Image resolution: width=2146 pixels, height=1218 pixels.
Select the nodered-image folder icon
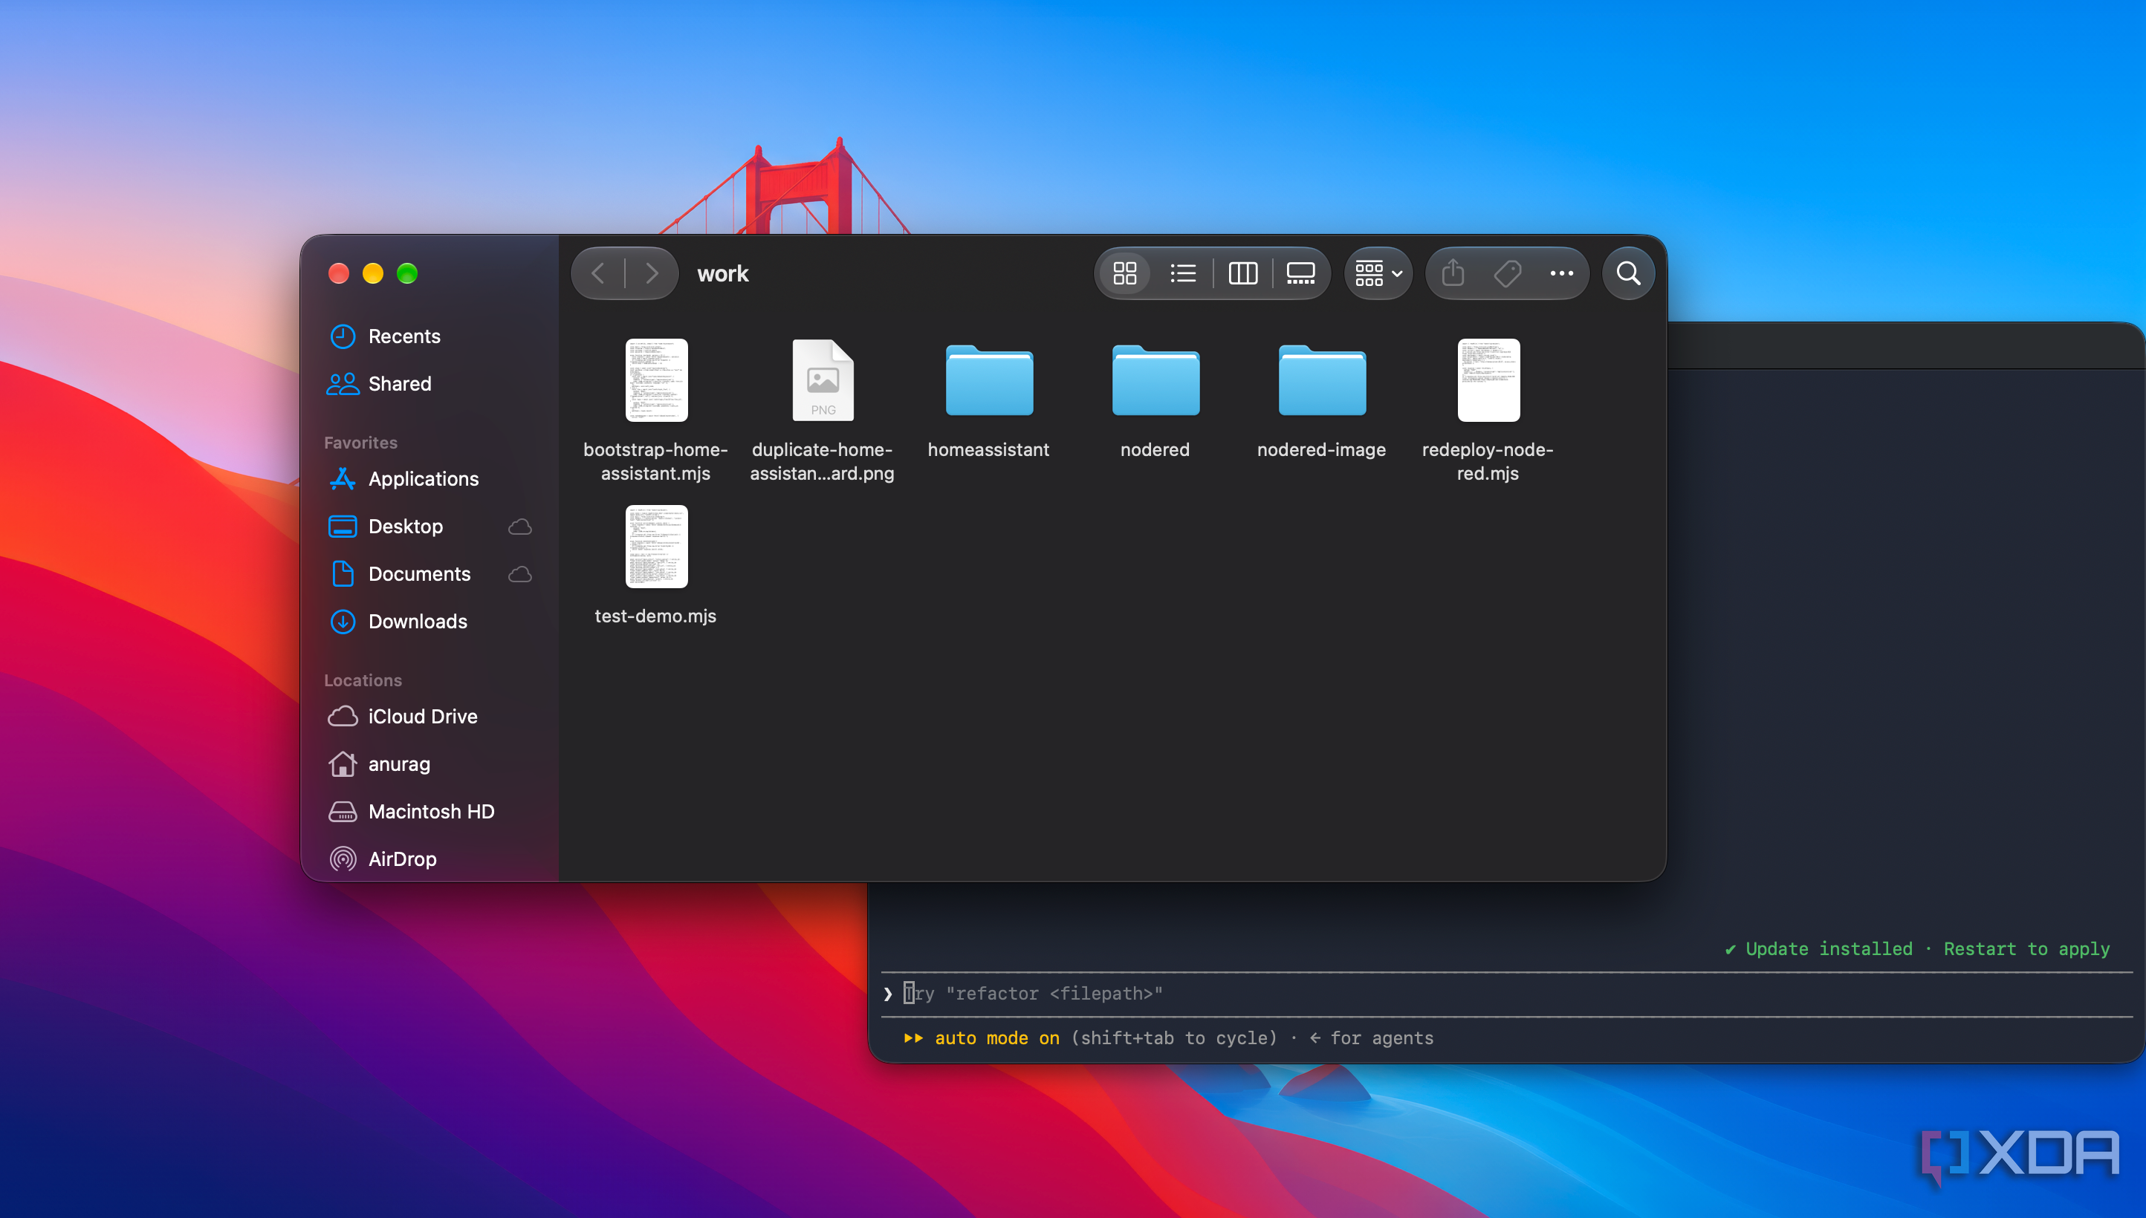(1323, 380)
